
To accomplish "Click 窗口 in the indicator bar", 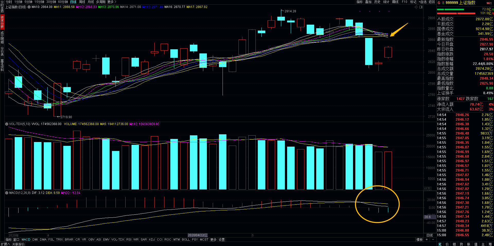I will [16, 240].
